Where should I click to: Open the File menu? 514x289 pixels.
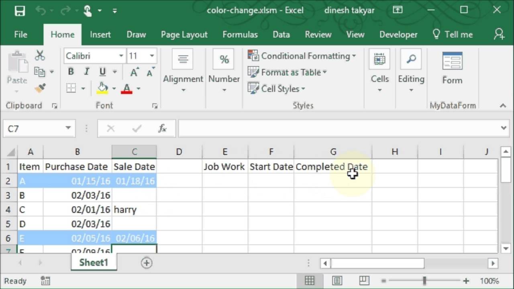pos(20,35)
